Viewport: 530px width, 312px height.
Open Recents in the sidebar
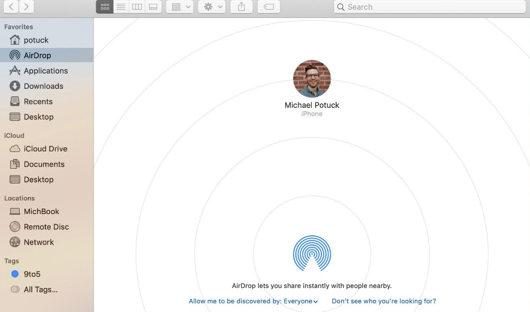click(46, 101)
